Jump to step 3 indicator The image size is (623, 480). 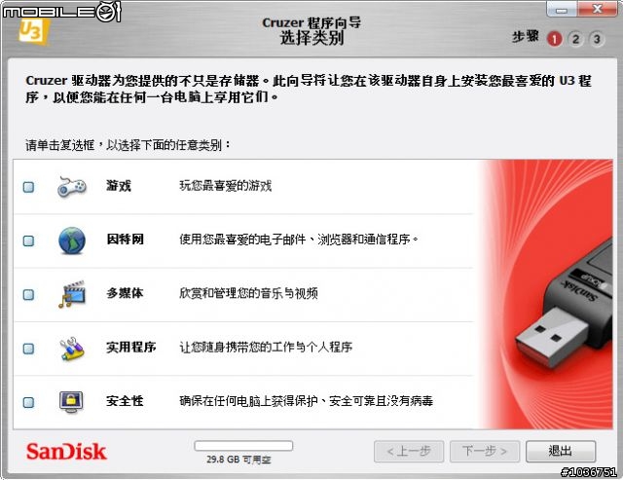[x=597, y=39]
